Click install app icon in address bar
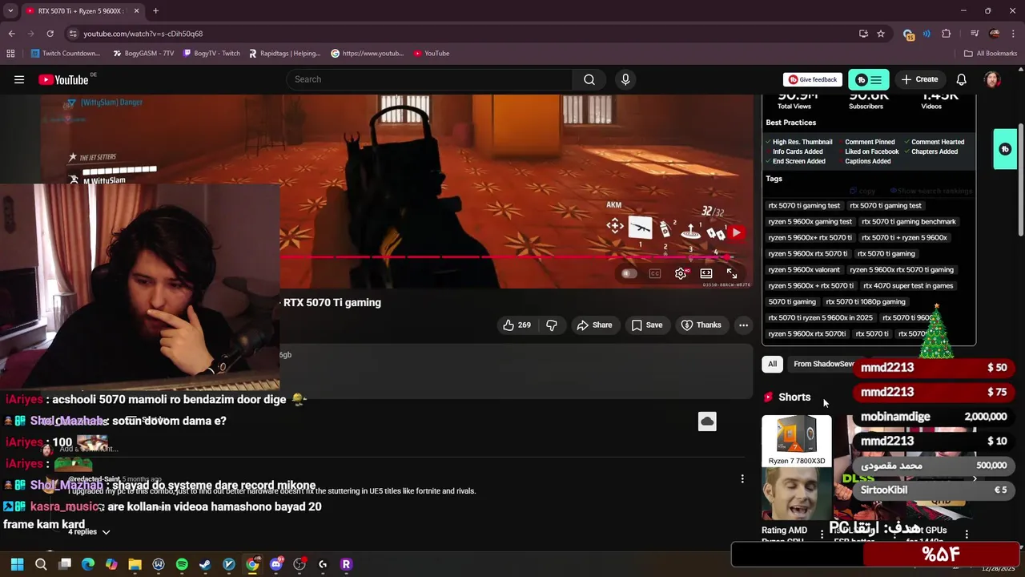Image resolution: width=1025 pixels, height=577 pixels. (863, 34)
